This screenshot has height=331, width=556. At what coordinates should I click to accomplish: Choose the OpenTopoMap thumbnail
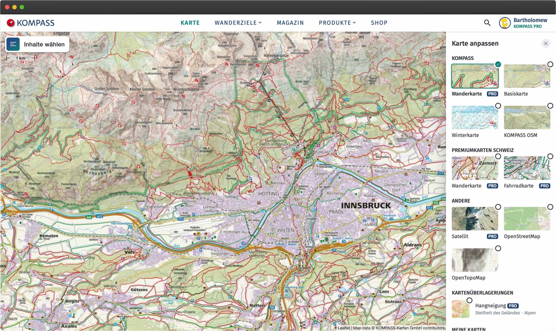[475, 260]
